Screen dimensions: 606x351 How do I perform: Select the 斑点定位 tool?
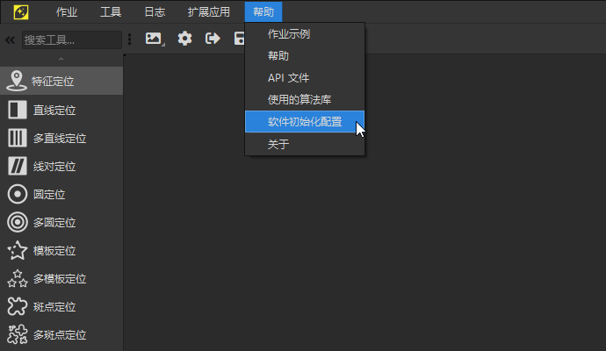pos(53,306)
